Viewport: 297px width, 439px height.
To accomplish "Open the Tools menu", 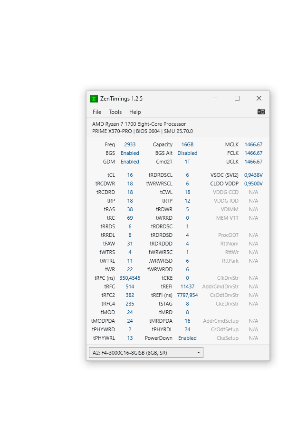I will click(115, 112).
